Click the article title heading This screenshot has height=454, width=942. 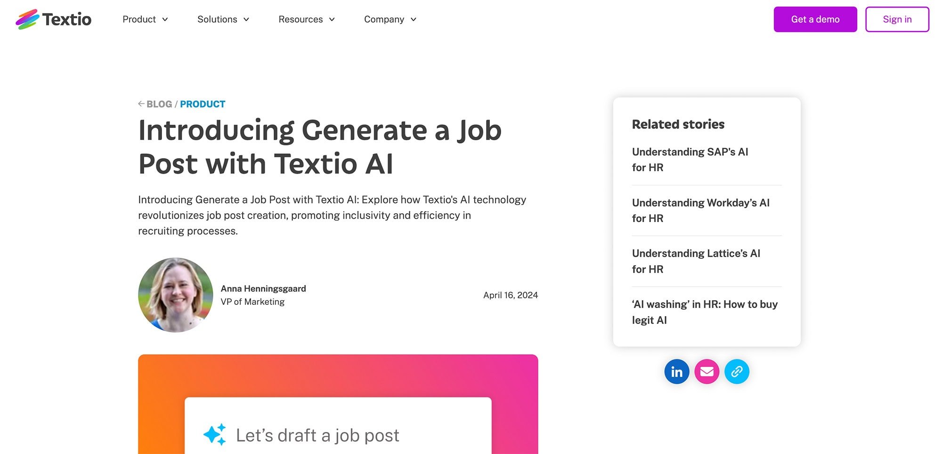[x=320, y=147]
